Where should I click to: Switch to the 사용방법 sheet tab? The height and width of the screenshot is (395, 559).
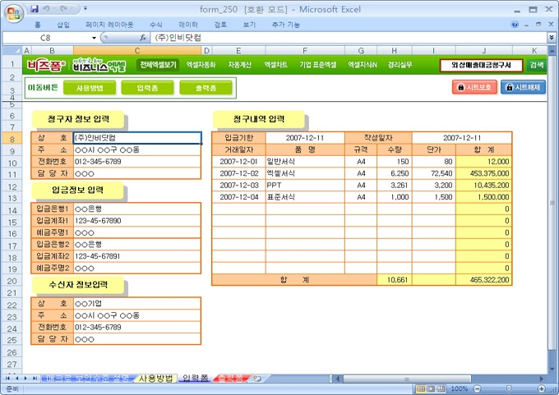(156, 379)
